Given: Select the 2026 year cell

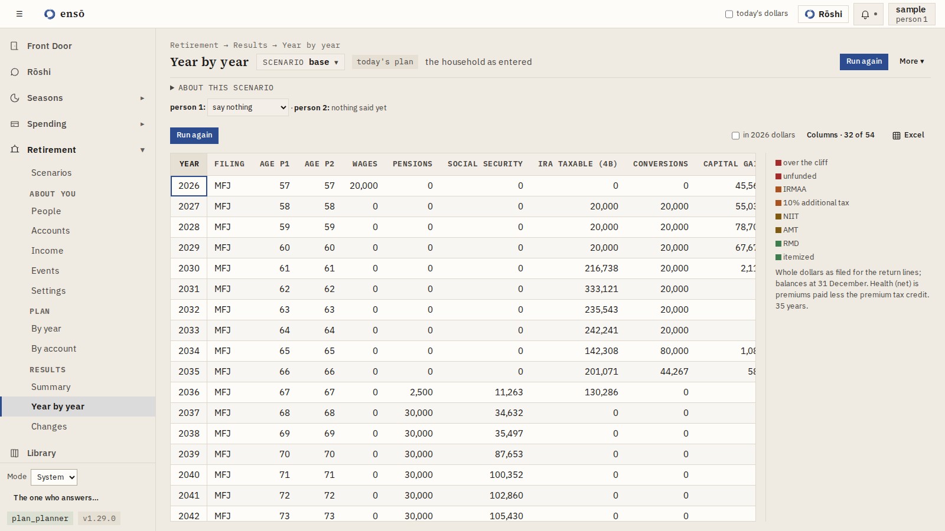Looking at the screenshot, I should click(189, 186).
